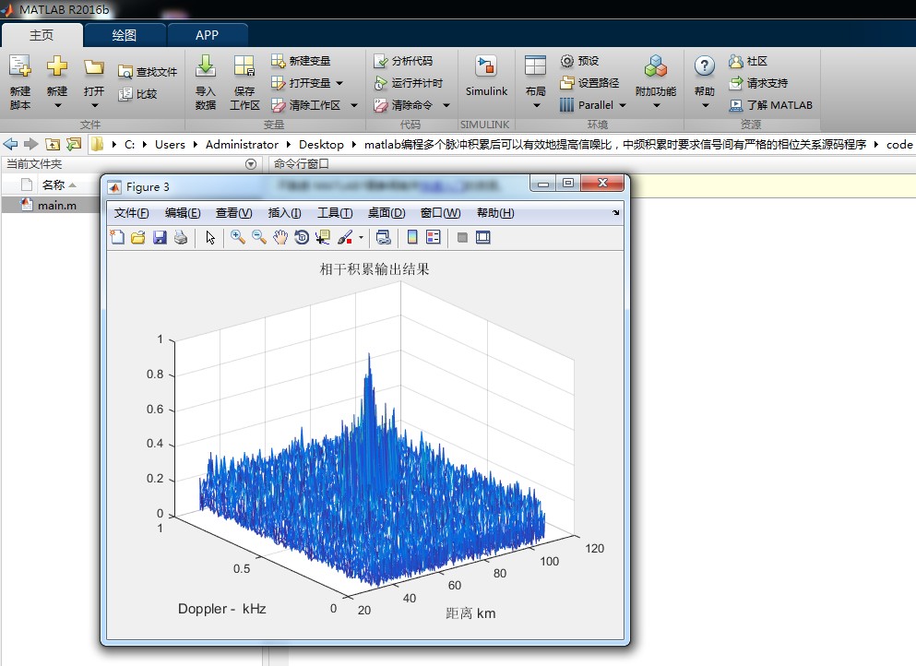Open Current Folder panel actions dropdown

coord(251,164)
